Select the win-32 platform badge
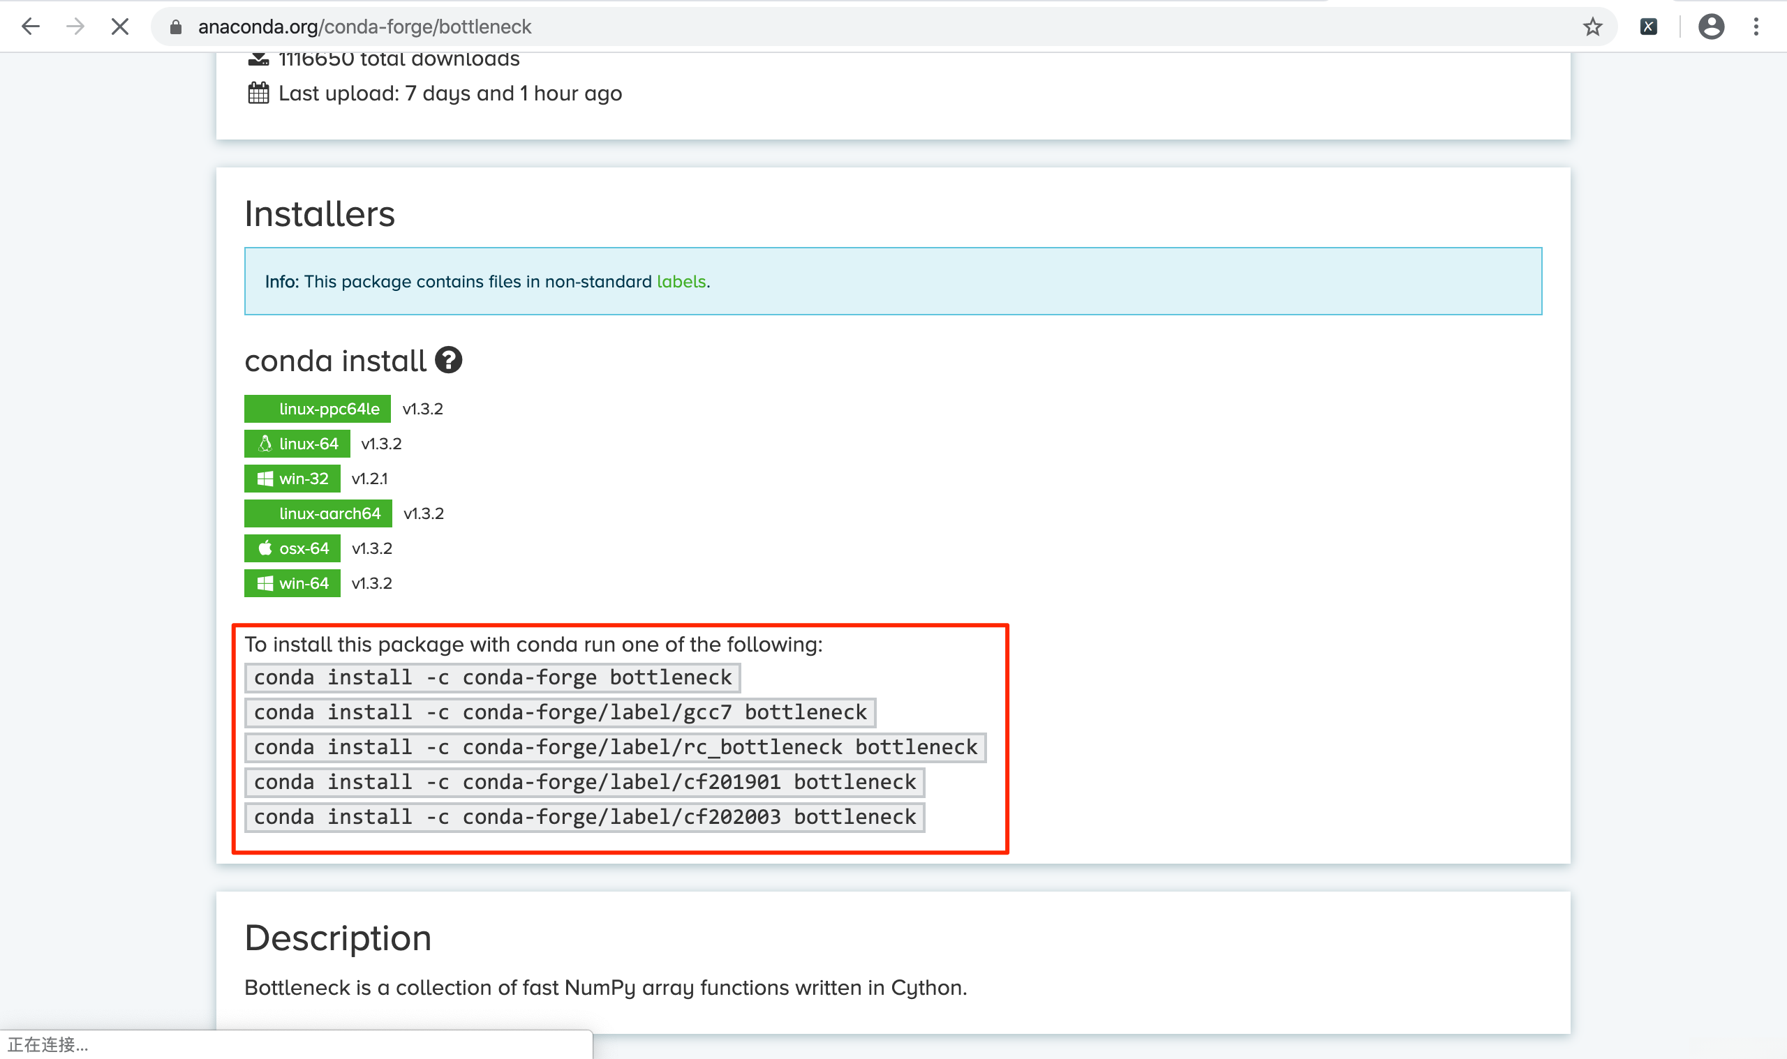The height and width of the screenshot is (1059, 1787). coord(292,479)
